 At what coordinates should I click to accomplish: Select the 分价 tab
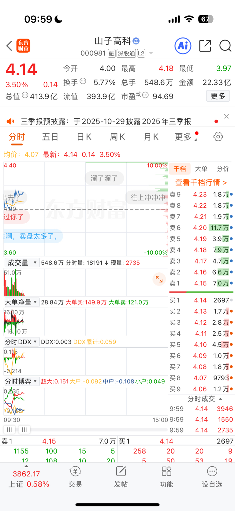pos(223,169)
